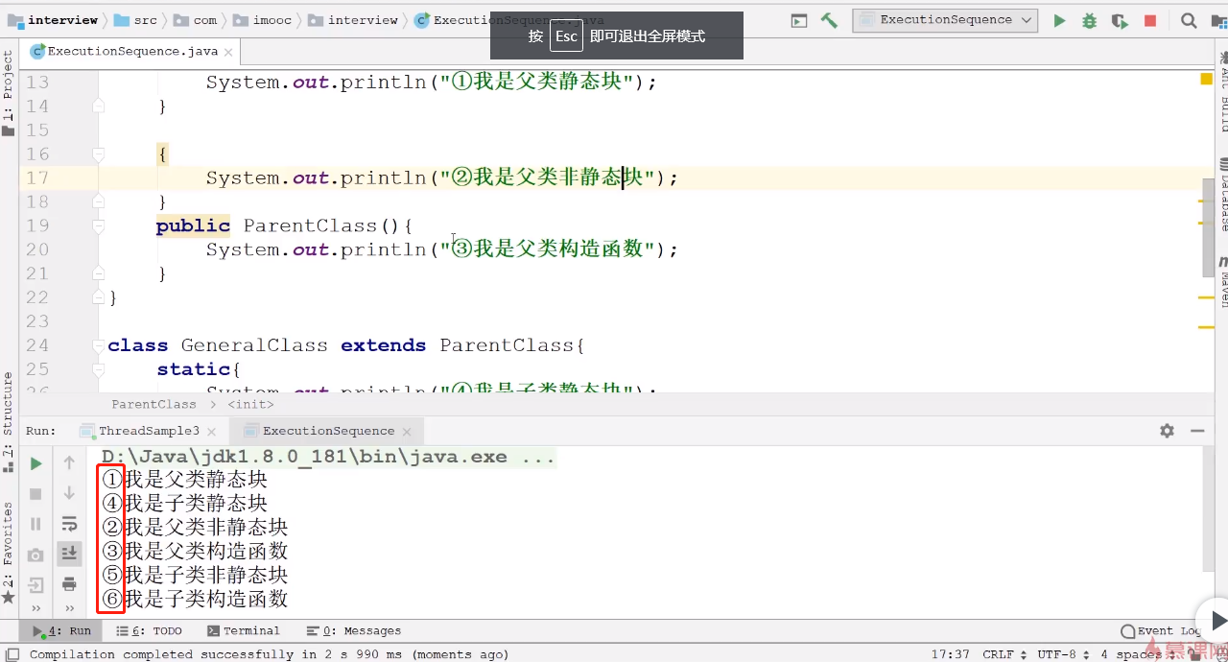The width and height of the screenshot is (1228, 662).
Task: Print the console output using printer icon
Action: point(69,583)
